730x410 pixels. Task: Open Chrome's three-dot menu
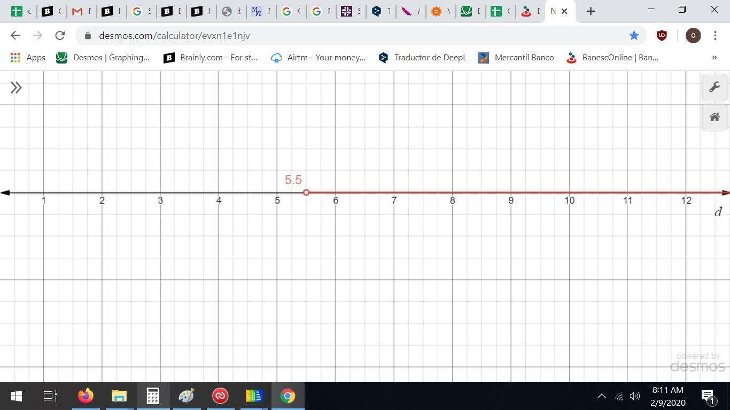(x=715, y=36)
